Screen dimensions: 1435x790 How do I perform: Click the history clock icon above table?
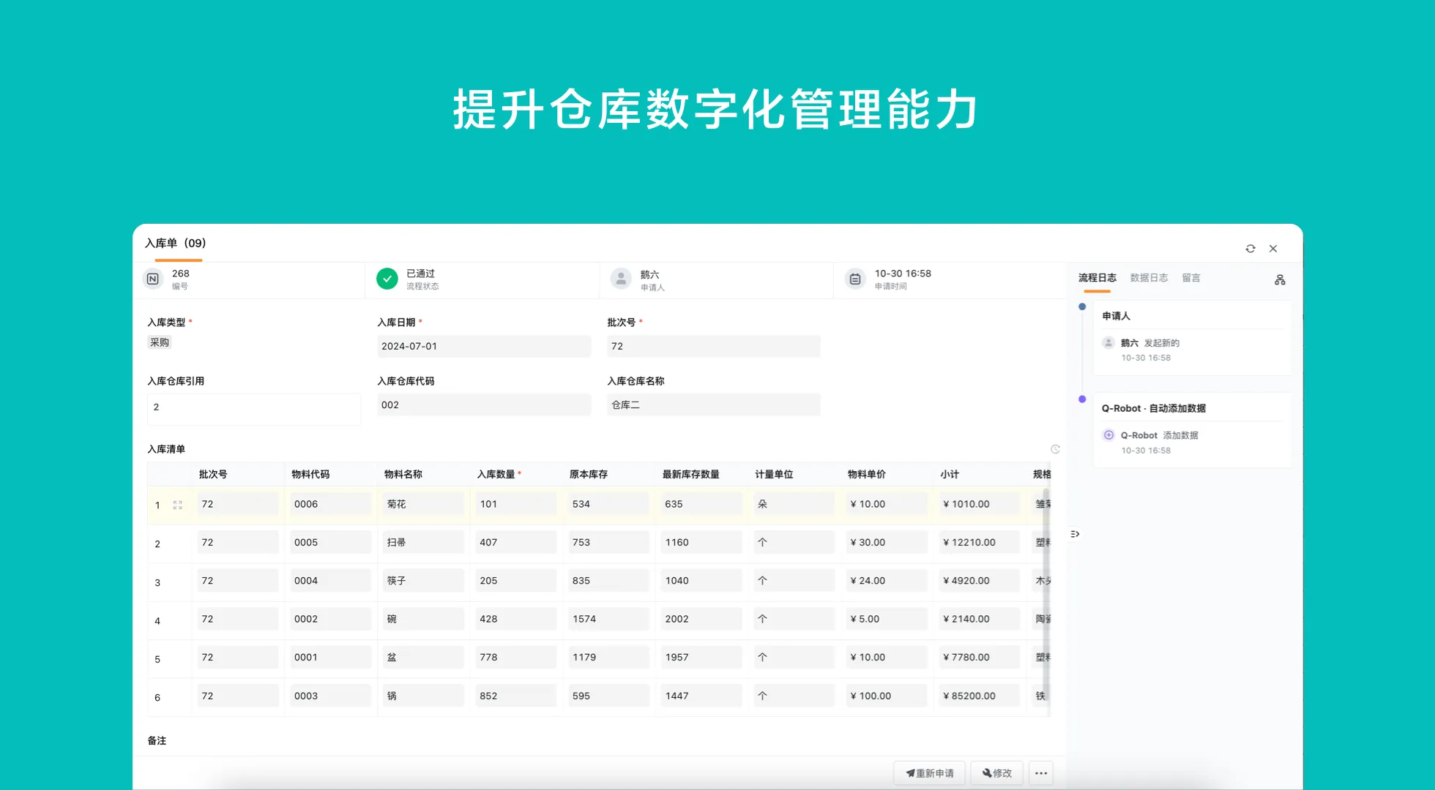pyautogui.click(x=1055, y=449)
